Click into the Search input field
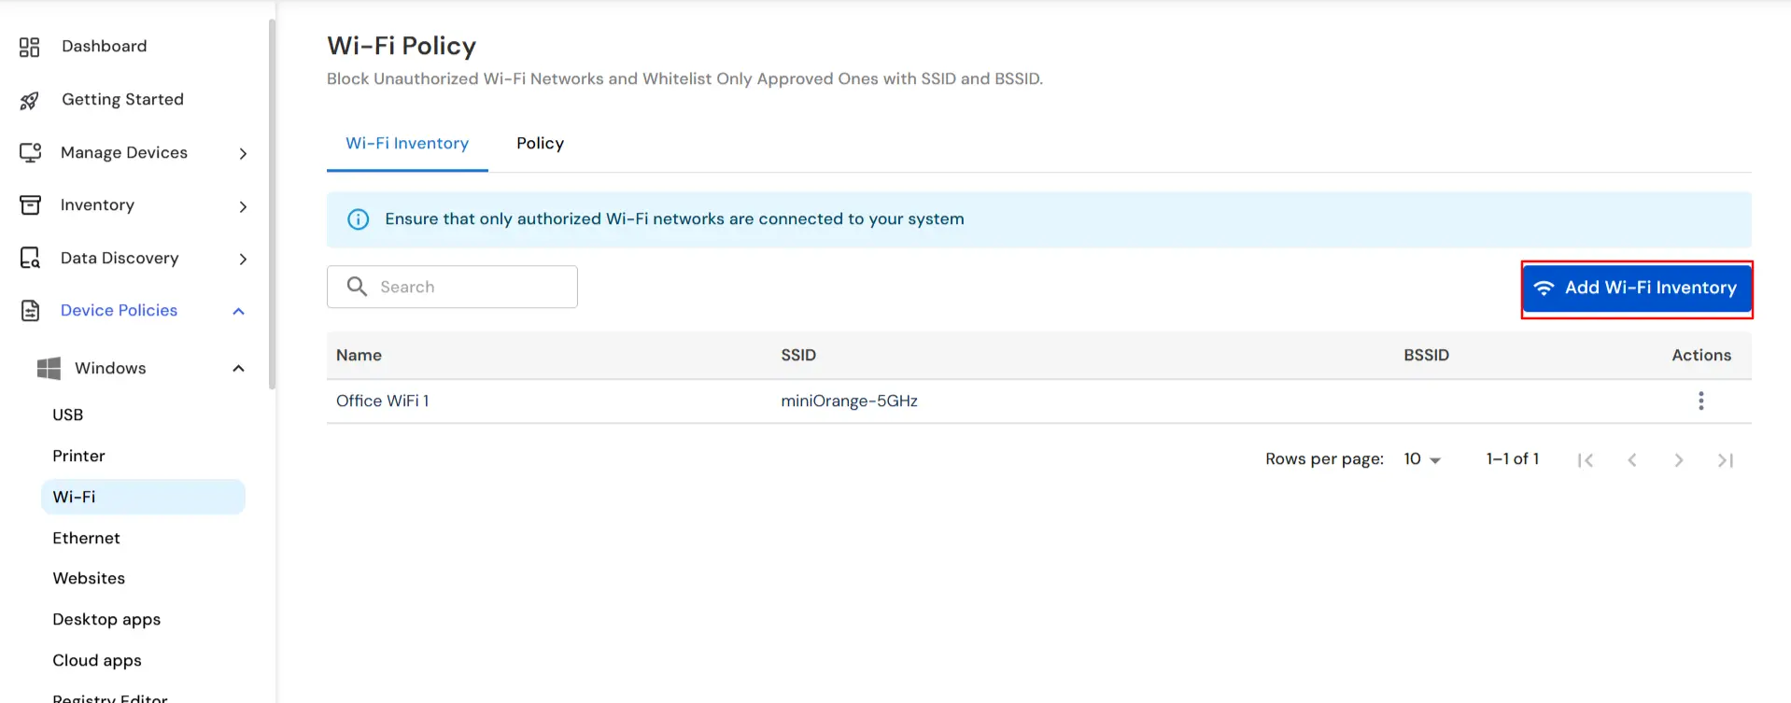Viewport: 1791px width, 703px height. (x=452, y=287)
